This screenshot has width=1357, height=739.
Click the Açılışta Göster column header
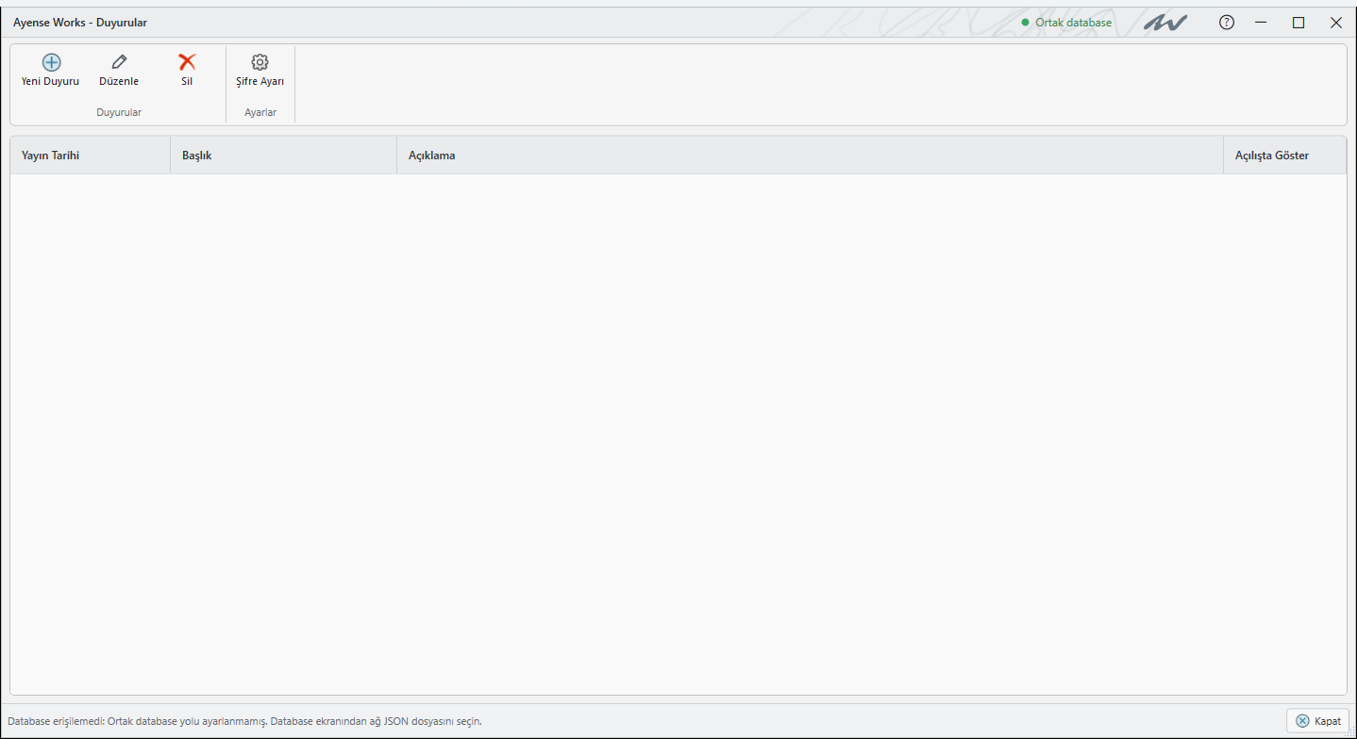(1285, 156)
